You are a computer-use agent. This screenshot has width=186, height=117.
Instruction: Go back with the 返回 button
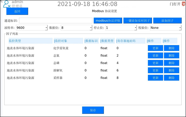pyautogui.click(x=17, y=11)
